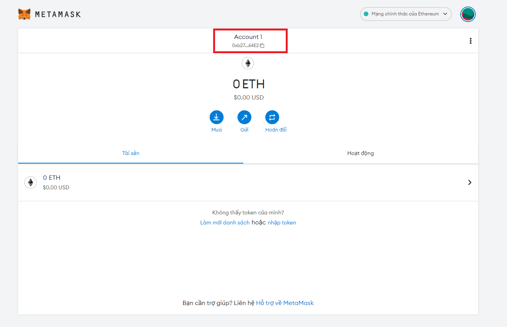Image resolution: width=507 pixels, height=327 pixels.
Task: Open the three-dot account options menu
Action: pyautogui.click(x=470, y=40)
